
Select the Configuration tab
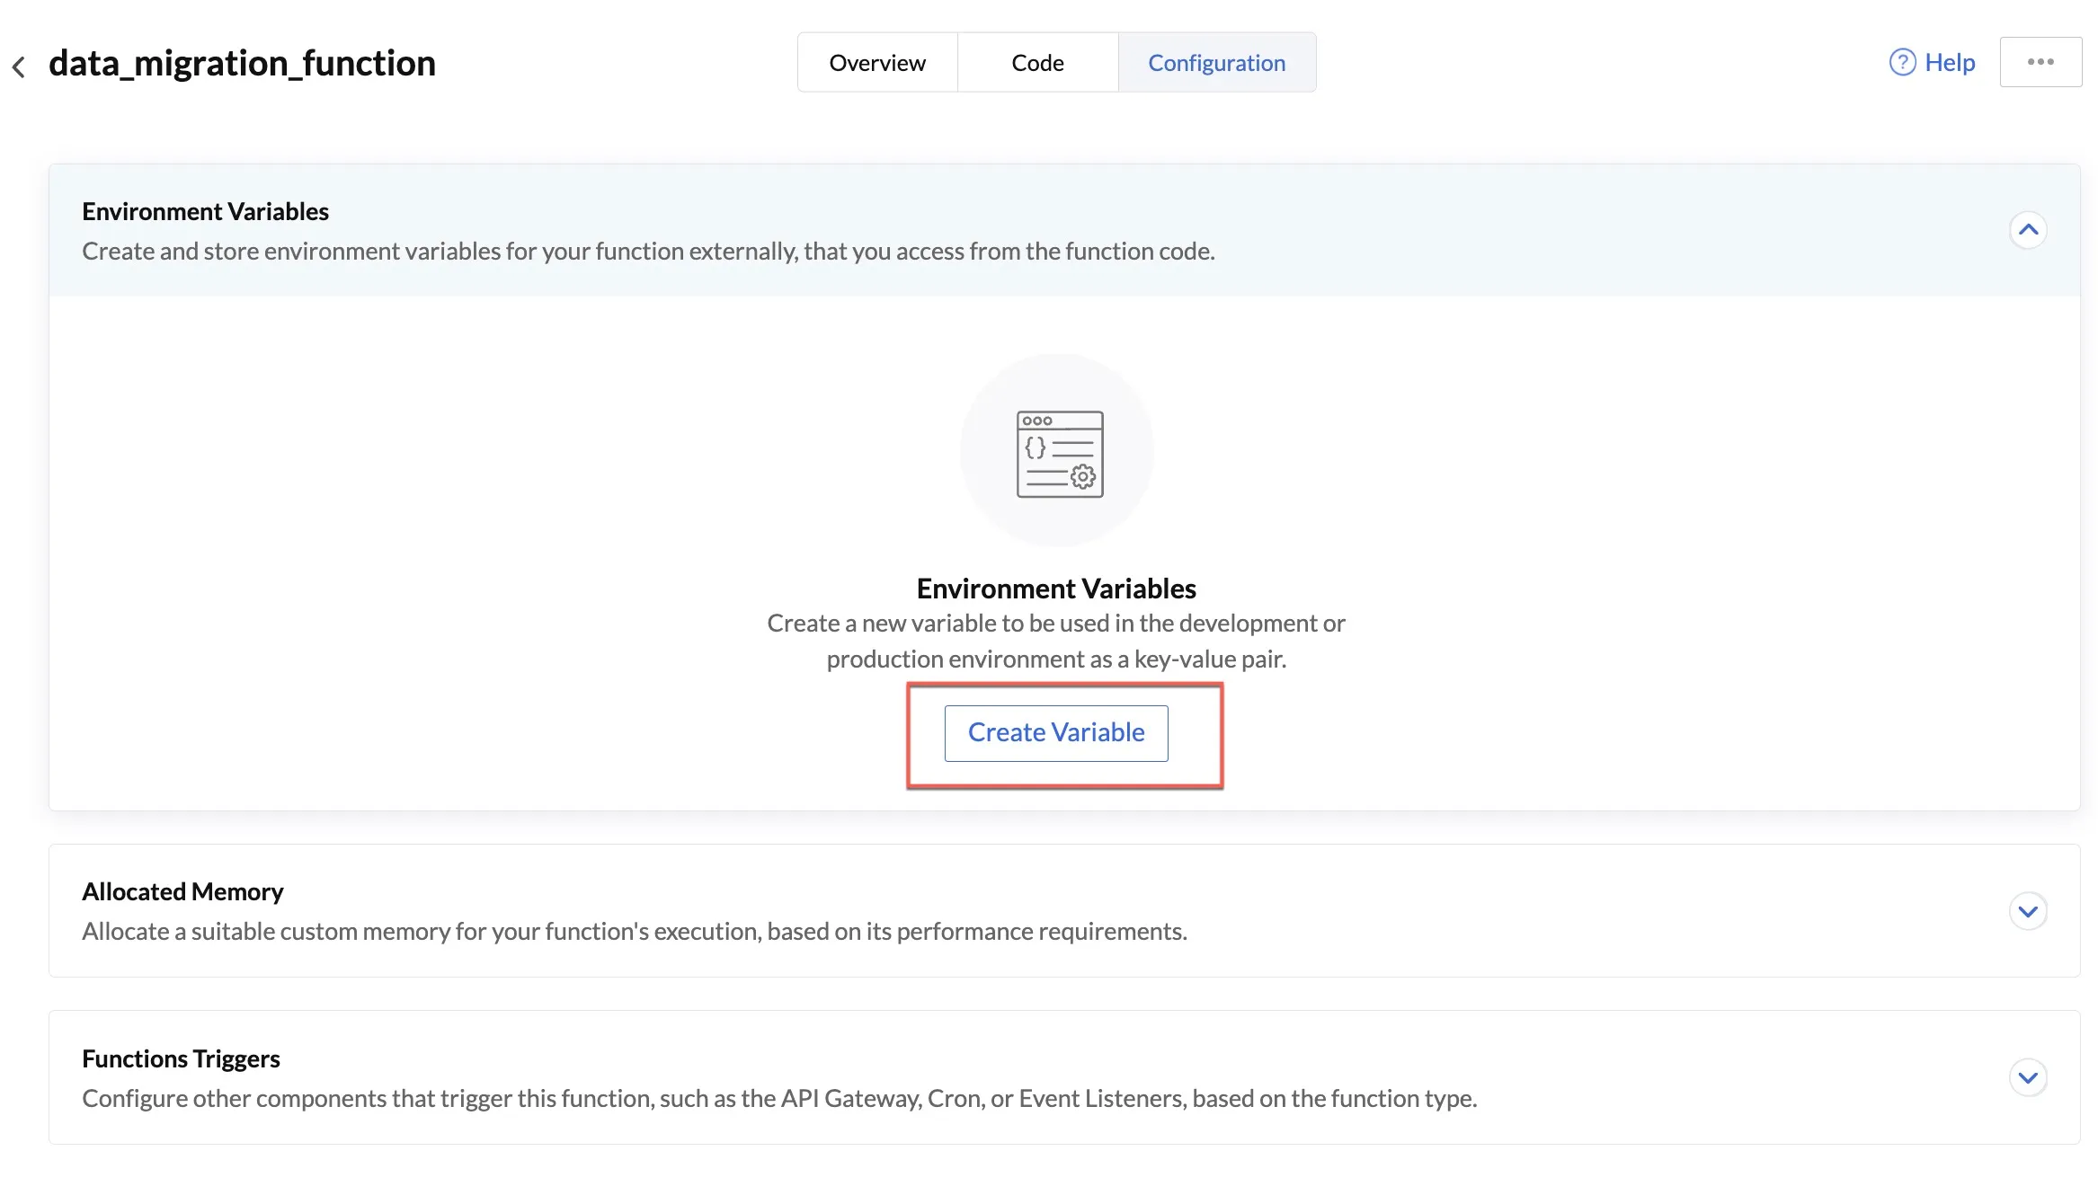click(x=1217, y=63)
